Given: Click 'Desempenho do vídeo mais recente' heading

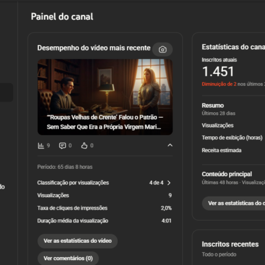Looking at the screenshot, I should (94, 48).
